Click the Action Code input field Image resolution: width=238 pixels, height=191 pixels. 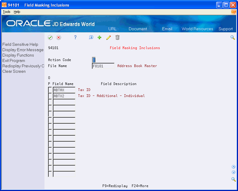94,60
